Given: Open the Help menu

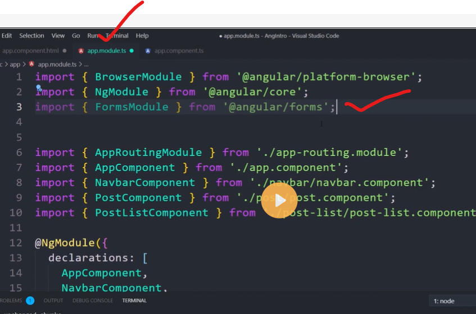Looking at the screenshot, I should [x=142, y=35].
